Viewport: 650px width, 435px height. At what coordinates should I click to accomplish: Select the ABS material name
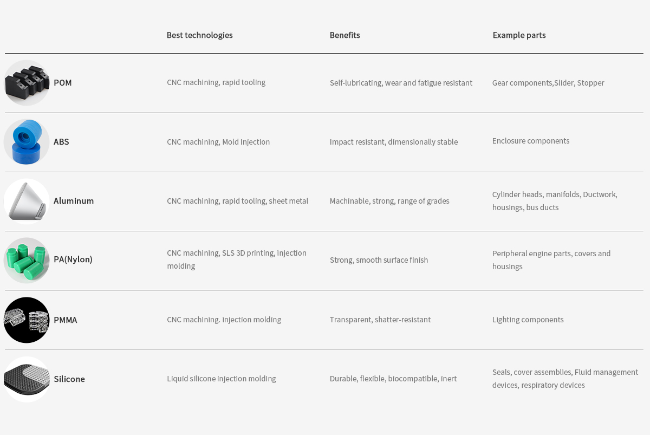61,142
